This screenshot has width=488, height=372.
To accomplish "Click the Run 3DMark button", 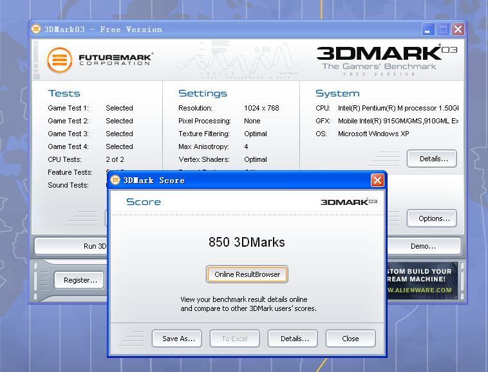I will click(x=71, y=246).
